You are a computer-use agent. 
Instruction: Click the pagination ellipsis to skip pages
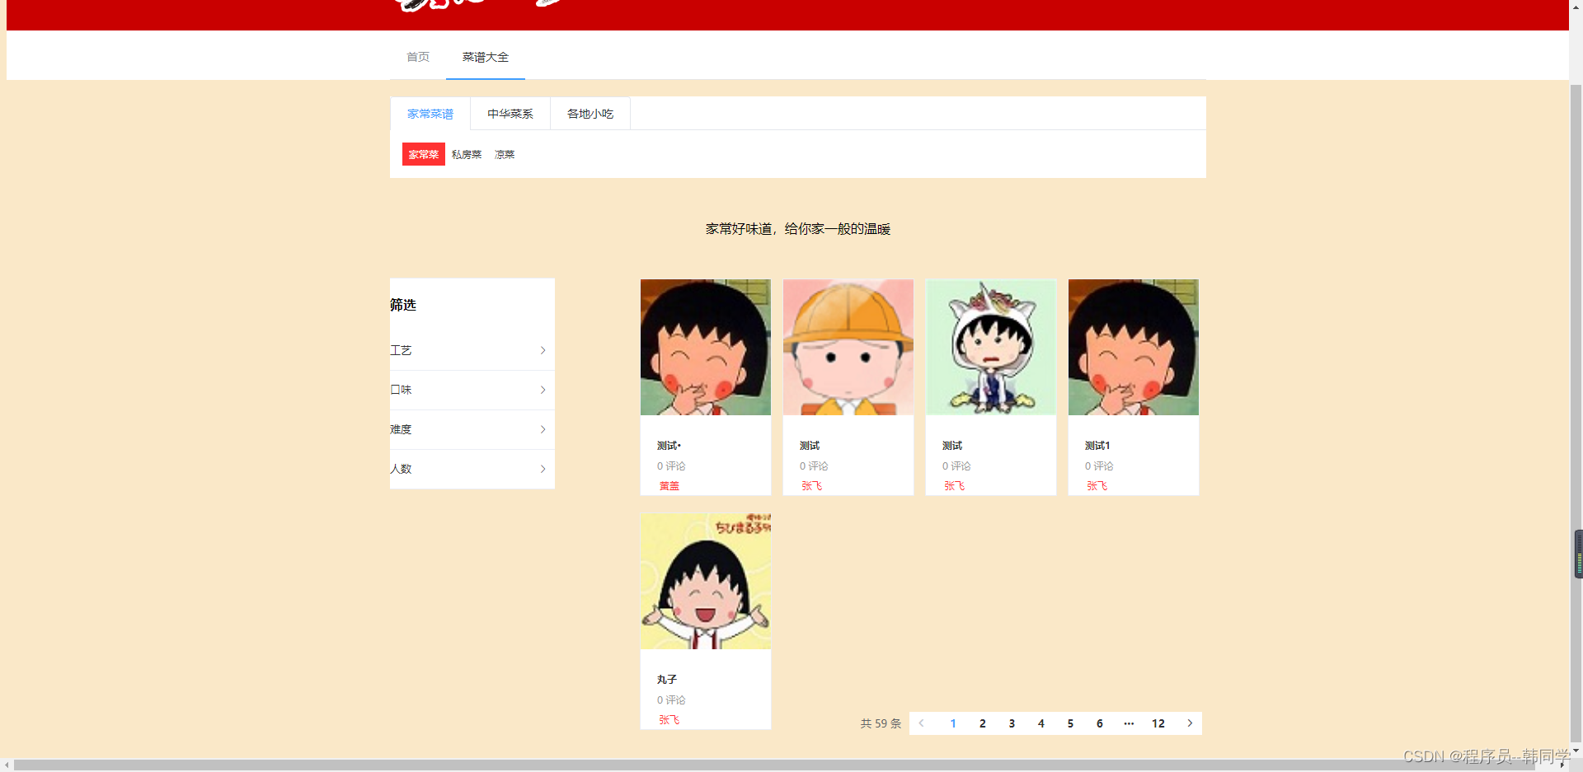tap(1129, 723)
